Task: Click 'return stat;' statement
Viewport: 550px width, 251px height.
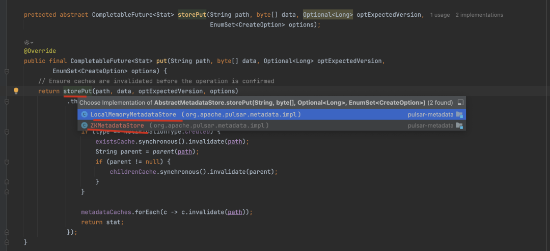Action: 102,223
